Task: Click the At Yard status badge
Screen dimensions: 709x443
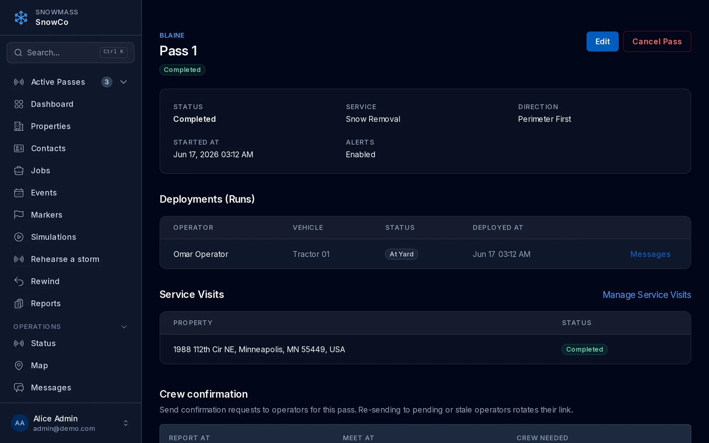Action: [401, 254]
